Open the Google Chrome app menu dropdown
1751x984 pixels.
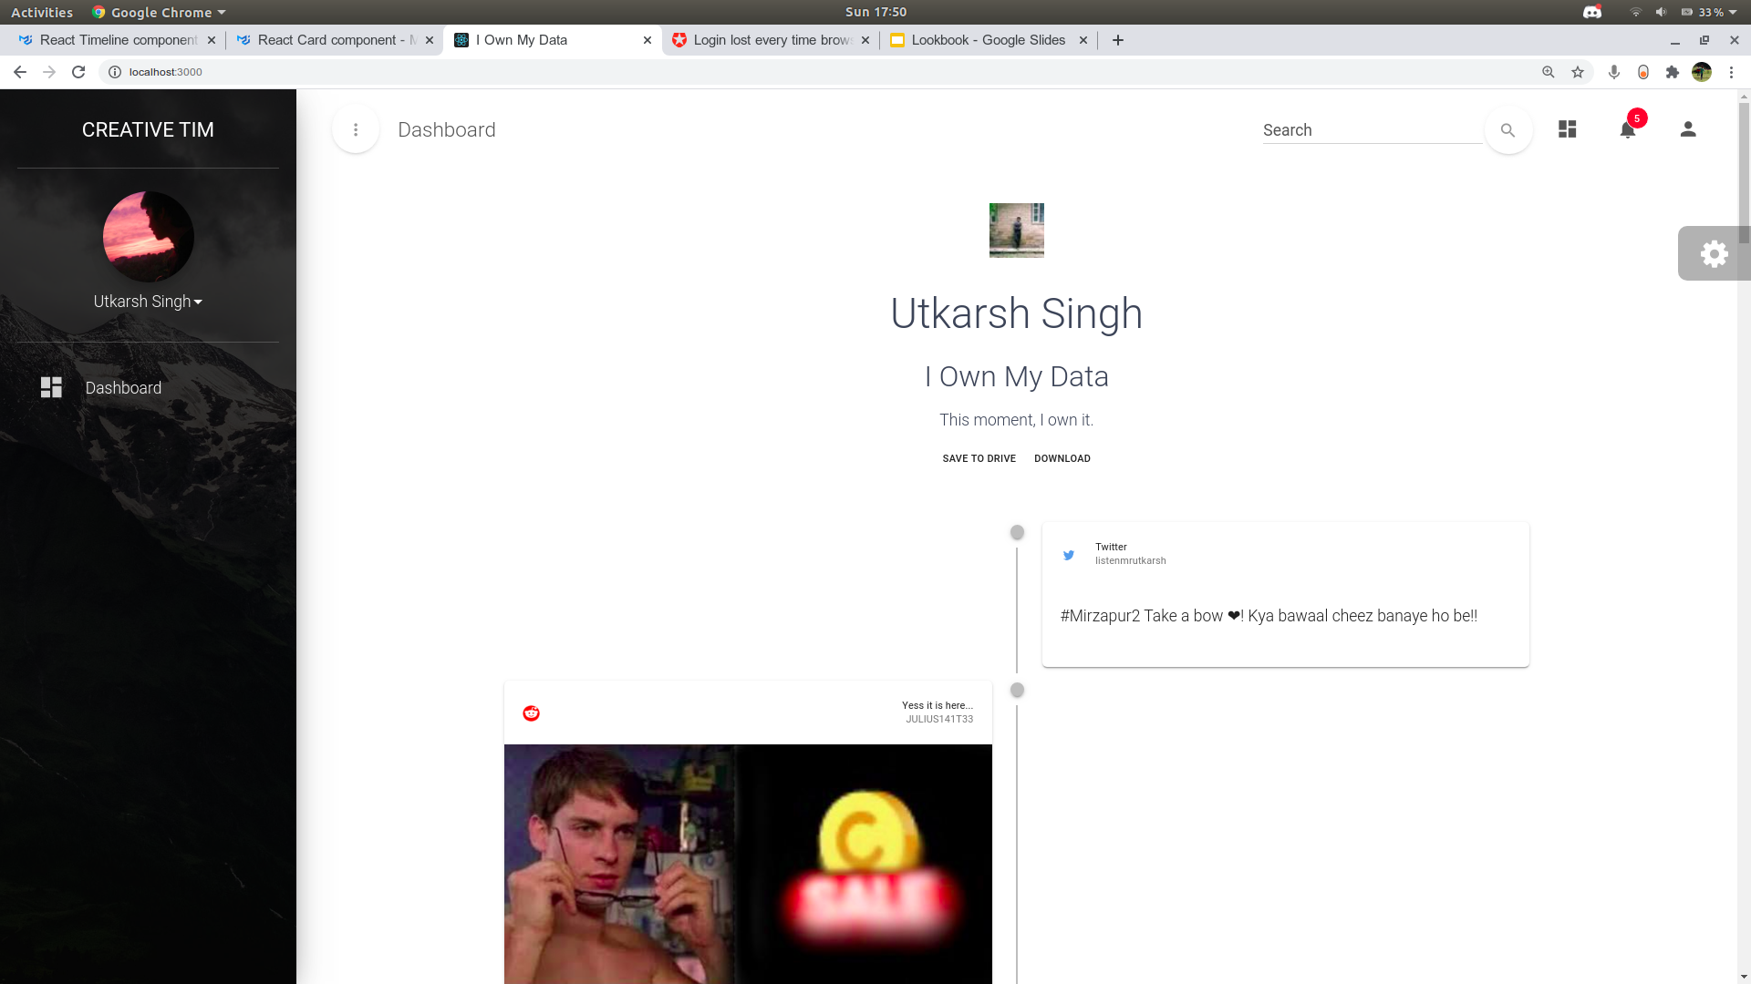[160, 12]
